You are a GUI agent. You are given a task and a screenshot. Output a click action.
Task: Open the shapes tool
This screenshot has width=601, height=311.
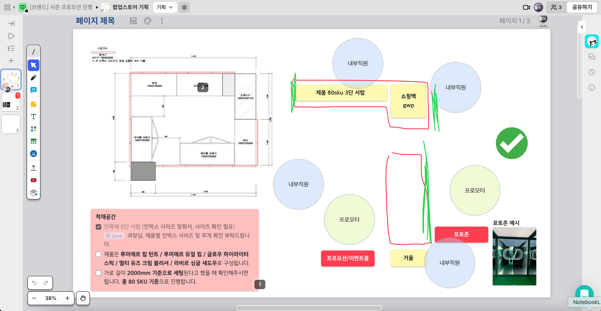coord(33,129)
